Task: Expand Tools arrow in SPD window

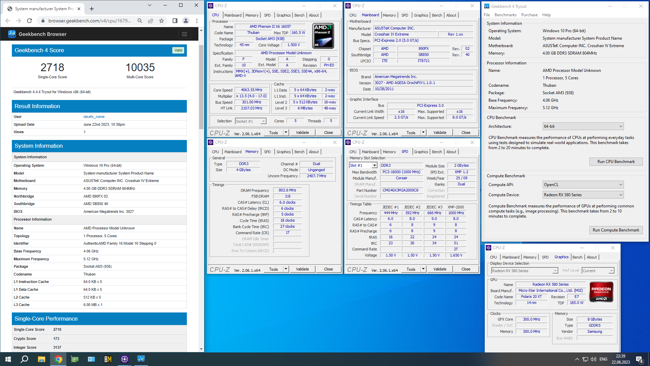Action: [x=423, y=269]
